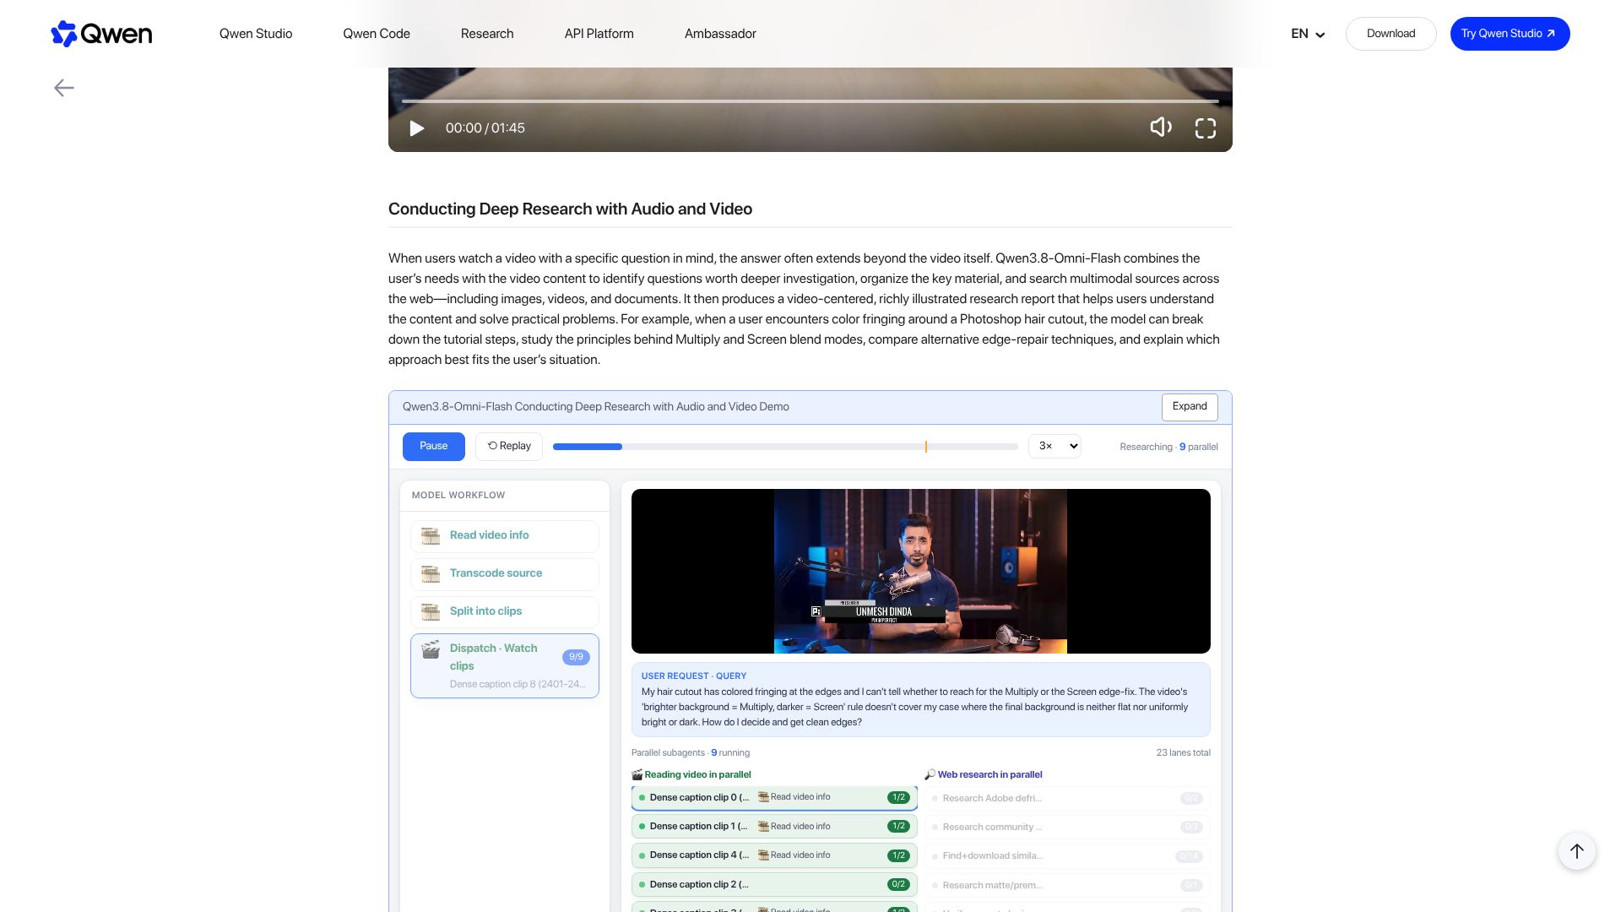Viewport: 1621px width, 912px height.
Task: Click the Dense caption clip 4 lane
Action: pos(774,855)
